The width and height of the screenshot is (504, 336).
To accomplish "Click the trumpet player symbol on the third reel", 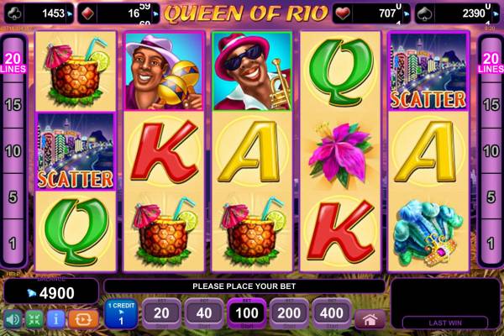I will tap(252, 71).
